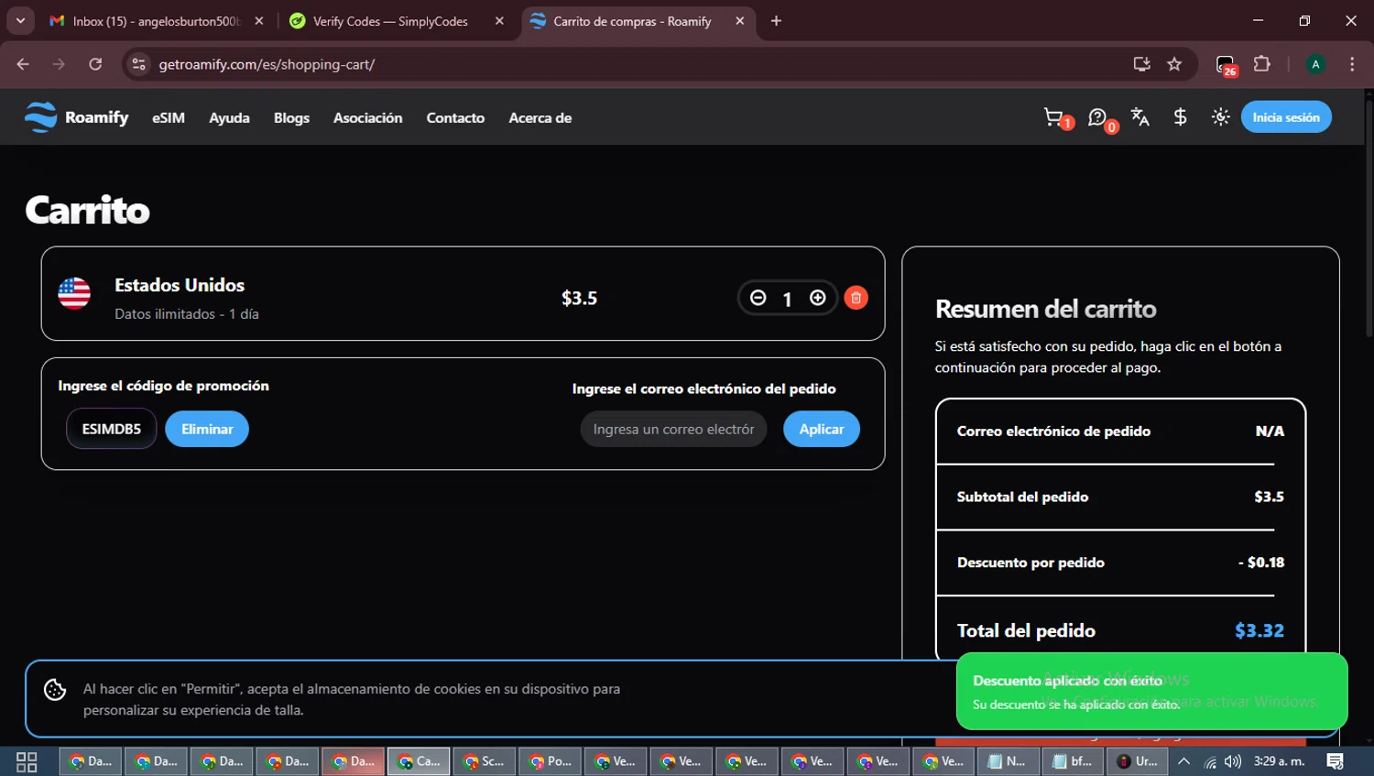Close the Carrito de compras tab

coord(739,20)
